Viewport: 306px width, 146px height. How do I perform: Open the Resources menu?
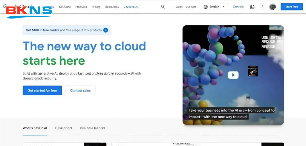pos(112,7)
